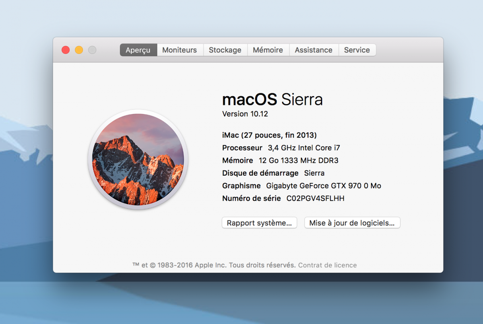
Task: Open the Moniteurs tab
Action: coord(180,50)
